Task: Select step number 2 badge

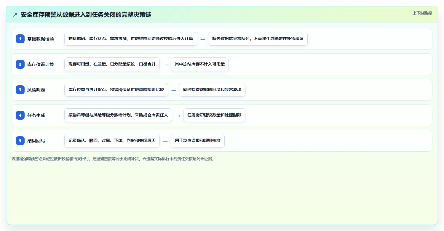Action: click(20, 64)
